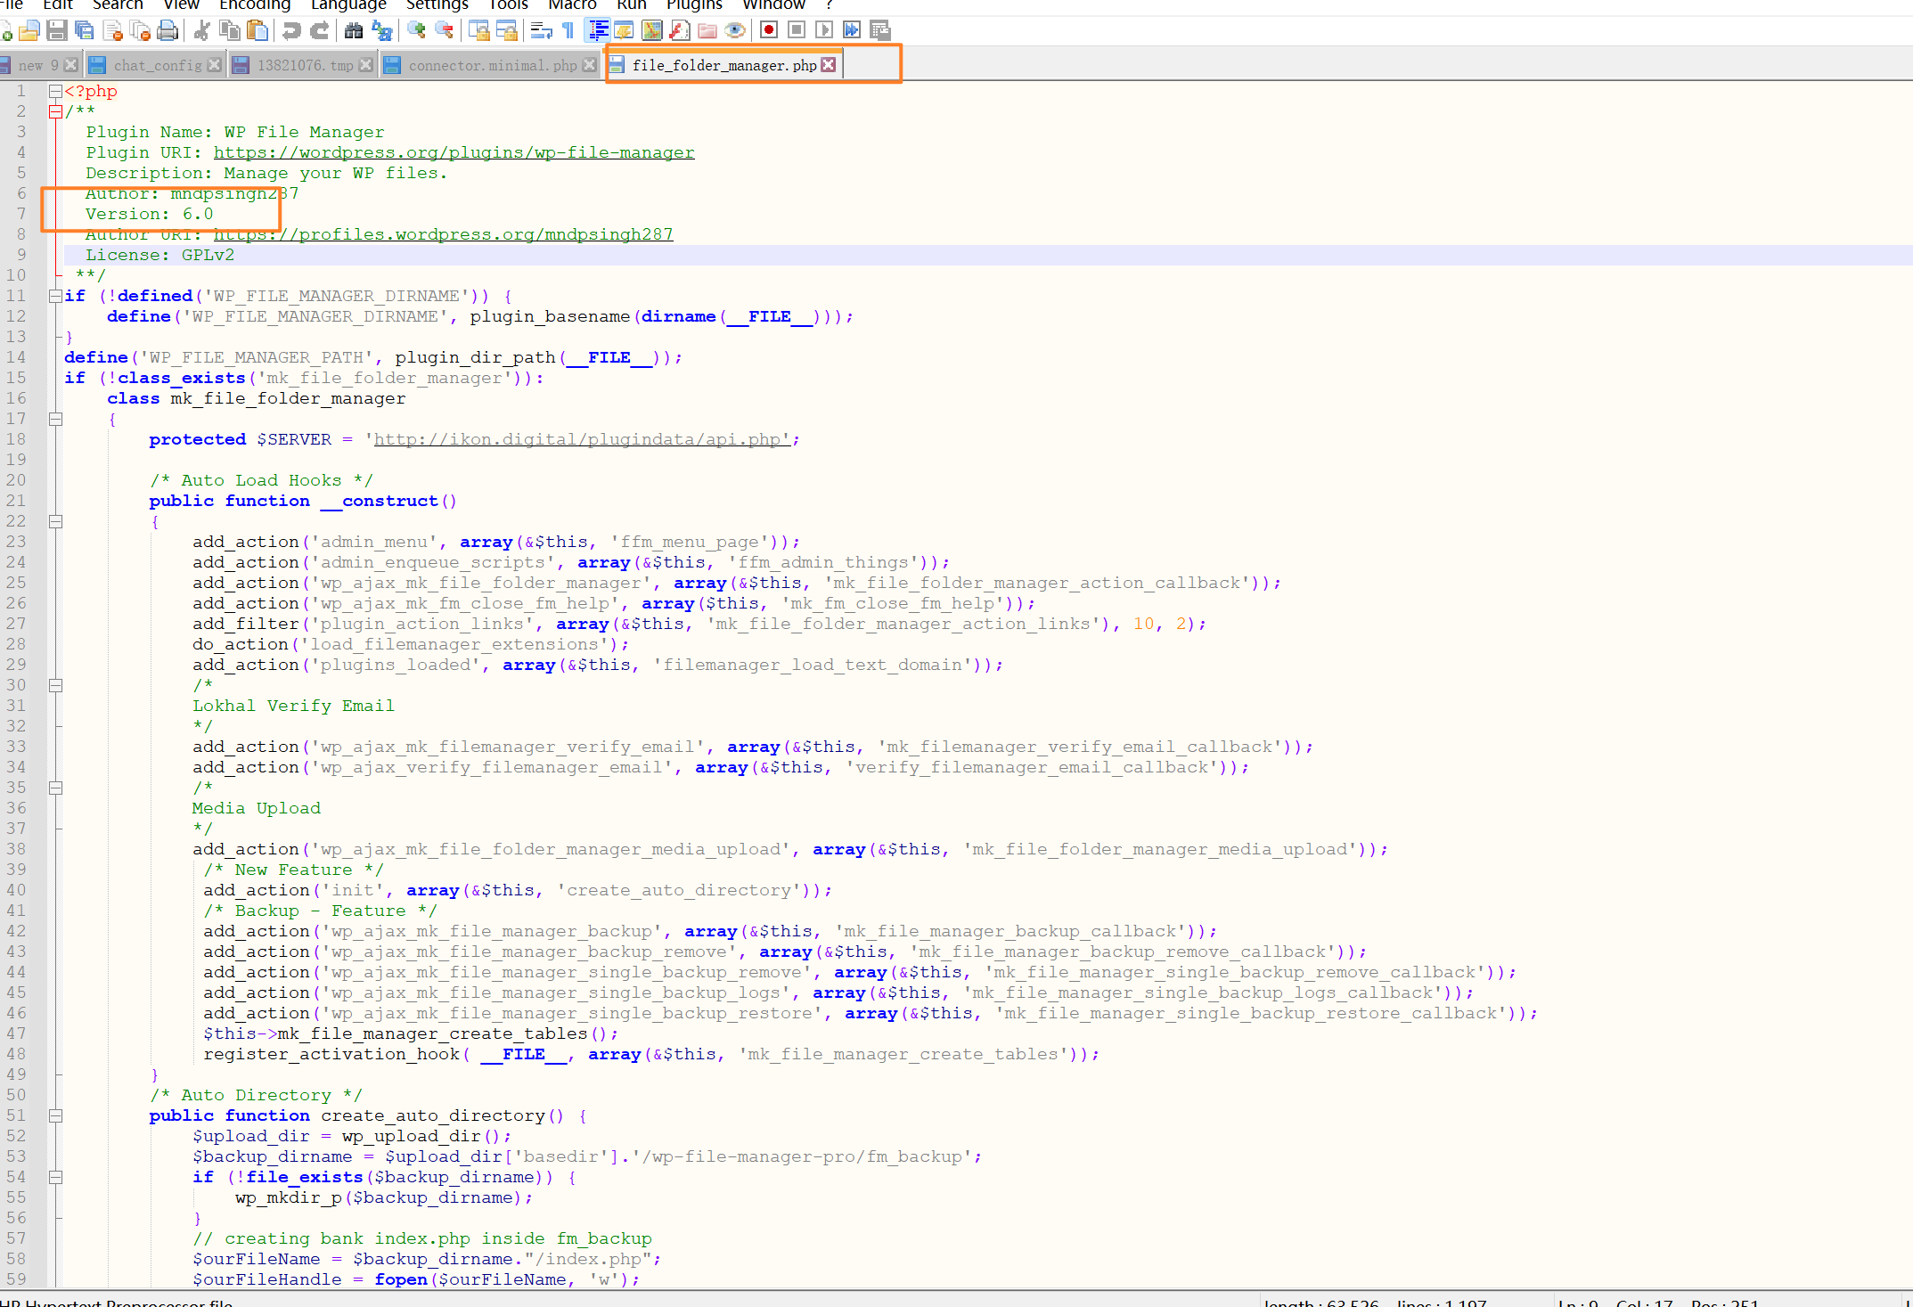Viewport: 1913px width, 1307px height.
Task: Open the Plugins menu
Action: pos(693,5)
